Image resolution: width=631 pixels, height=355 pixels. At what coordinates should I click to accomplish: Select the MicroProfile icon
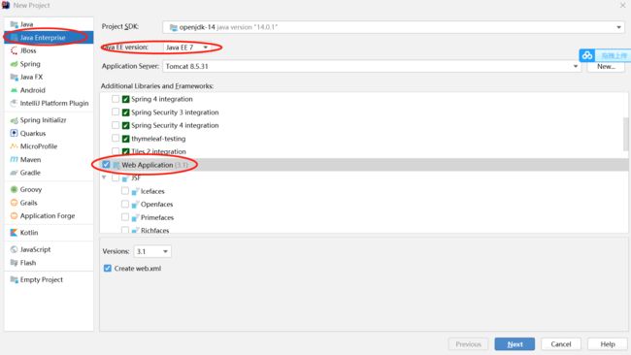point(15,146)
